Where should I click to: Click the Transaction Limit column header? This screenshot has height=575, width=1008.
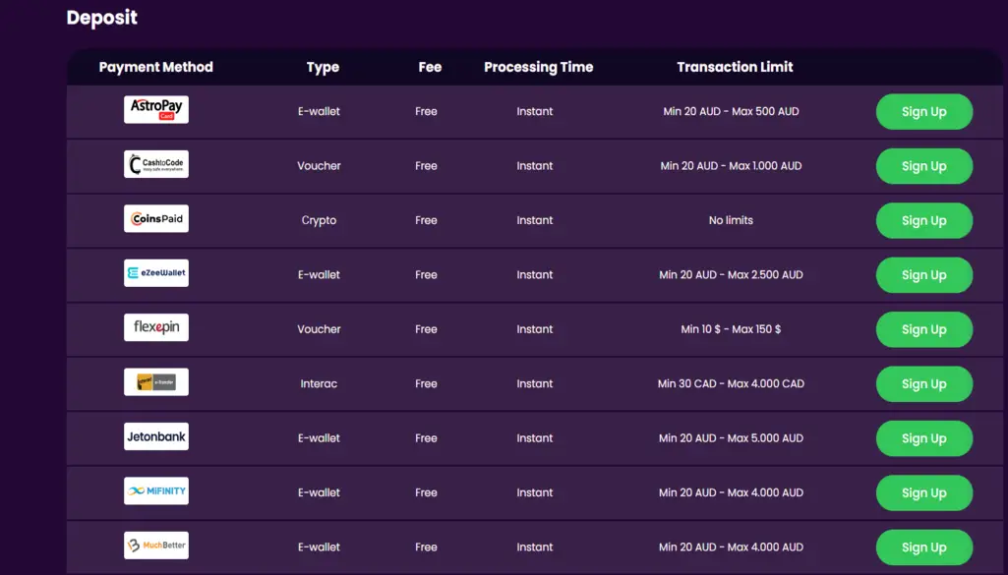(x=735, y=67)
